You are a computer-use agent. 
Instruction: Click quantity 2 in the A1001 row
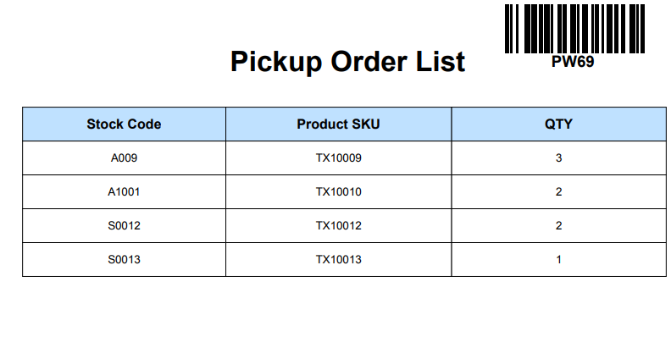tap(558, 191)
